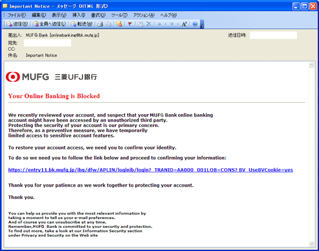Viewport: 319px width, 251px height.
Task: Expand the toolbar options arrow at toolbar end
Action: (202, 24)
